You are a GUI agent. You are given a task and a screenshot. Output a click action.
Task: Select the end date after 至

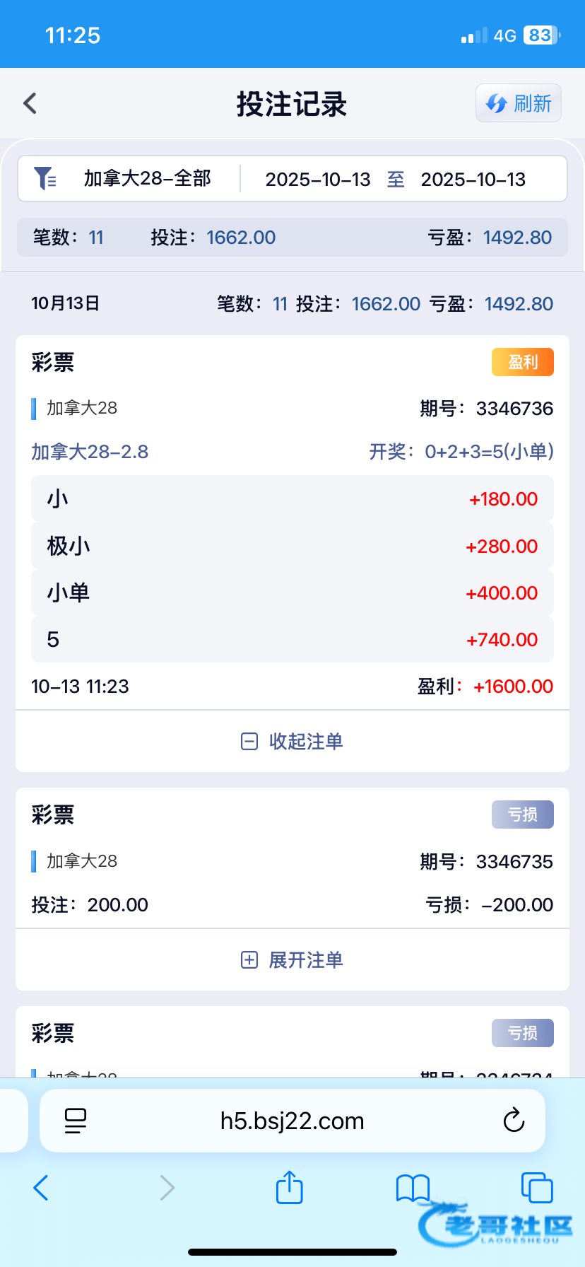click(473, 180)
